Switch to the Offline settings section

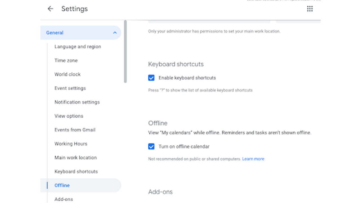tap(62, 185)
